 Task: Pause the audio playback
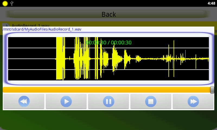pos(108,101)
